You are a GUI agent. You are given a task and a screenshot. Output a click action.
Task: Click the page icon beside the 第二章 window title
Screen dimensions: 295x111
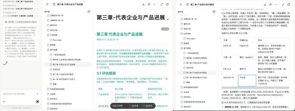(188, 5)
